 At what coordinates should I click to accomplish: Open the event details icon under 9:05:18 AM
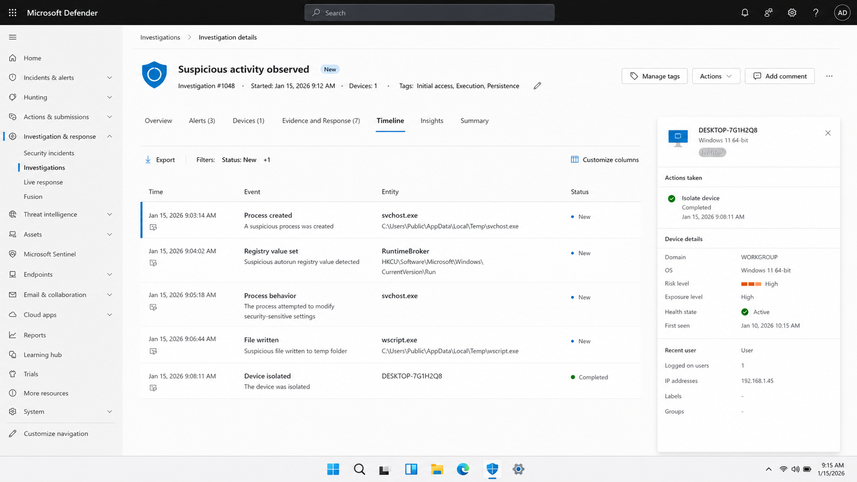(x=153, y=307)
